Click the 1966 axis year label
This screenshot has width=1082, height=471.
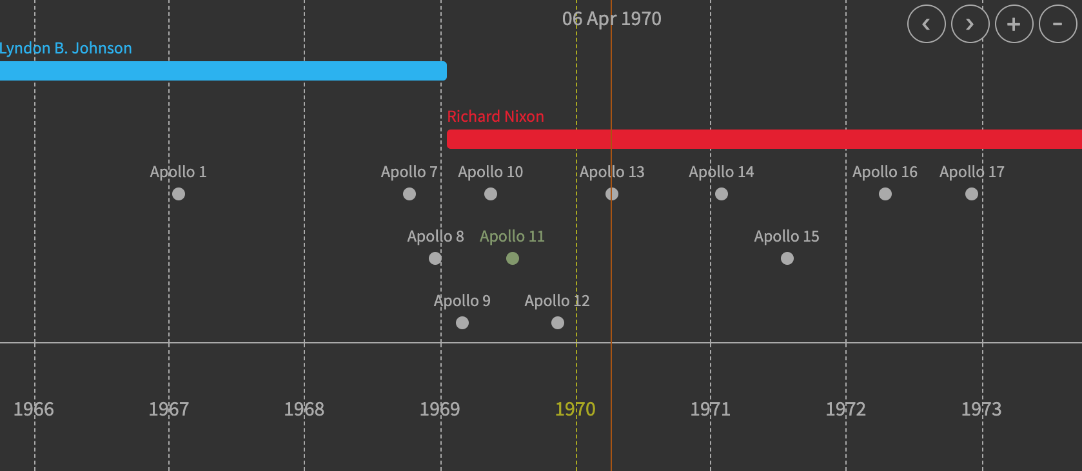click(34, 409)
